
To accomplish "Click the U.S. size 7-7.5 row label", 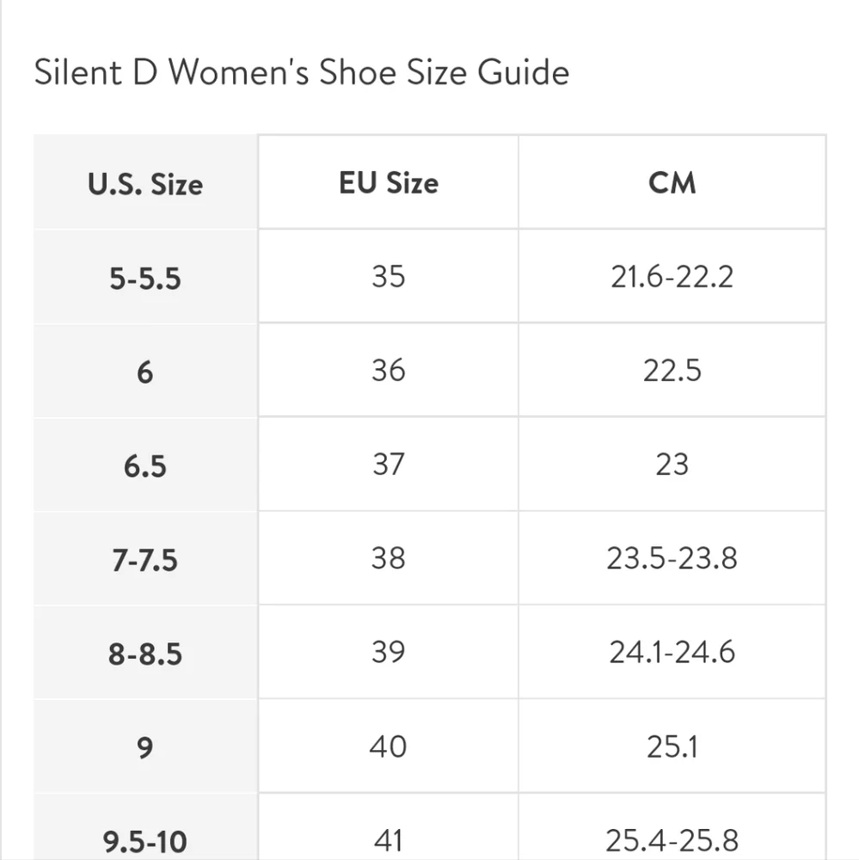I will tap(145, 560).
